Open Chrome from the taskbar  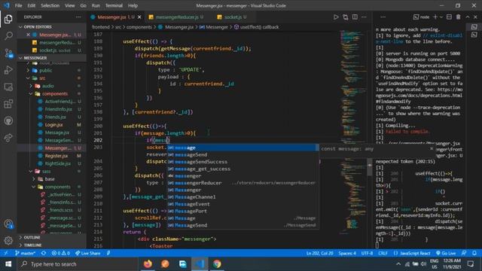217,264
